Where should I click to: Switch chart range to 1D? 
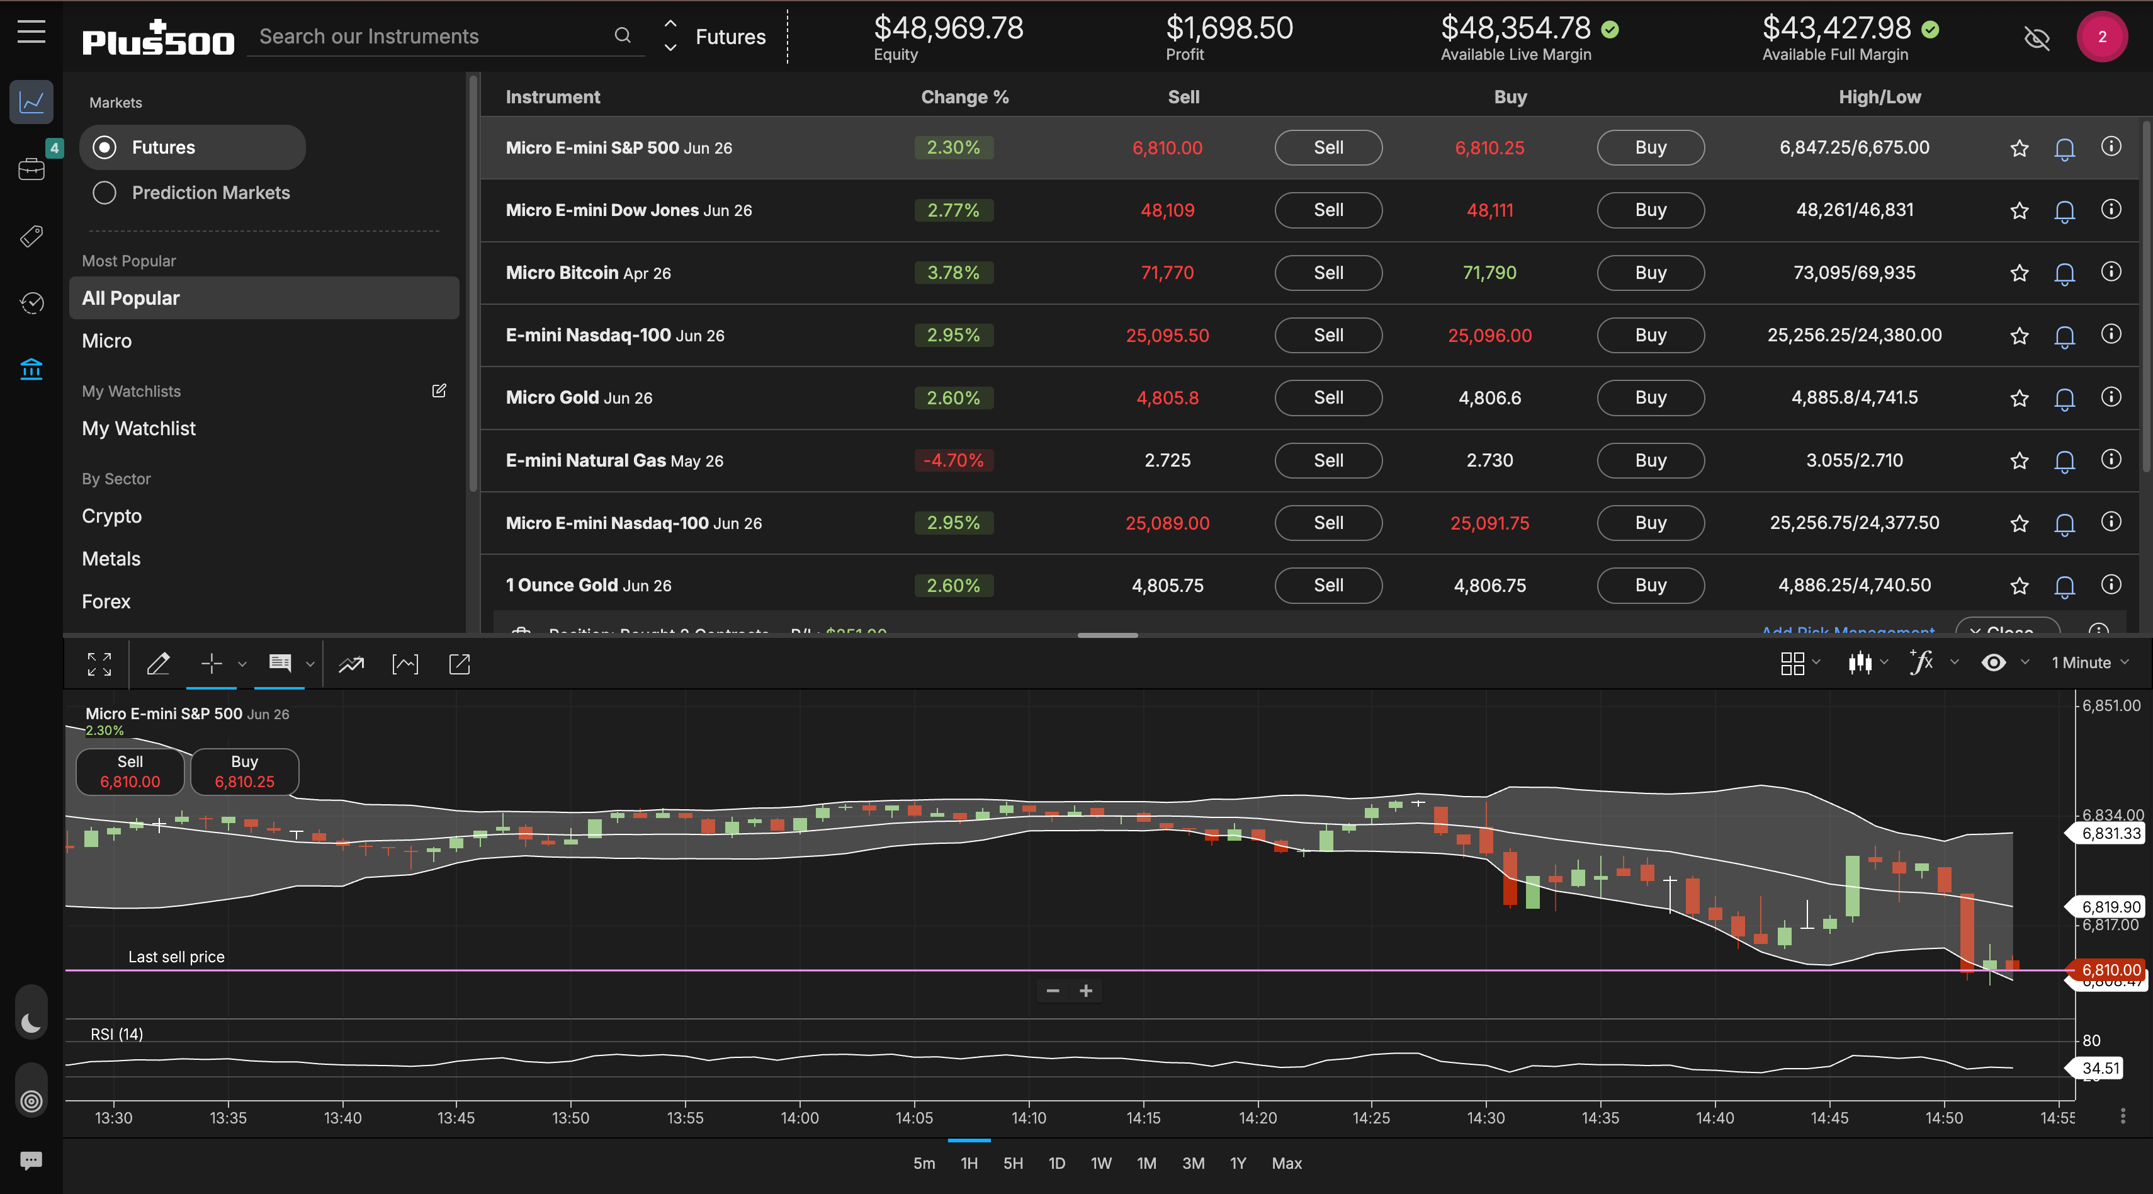tap(1056, 1163)
